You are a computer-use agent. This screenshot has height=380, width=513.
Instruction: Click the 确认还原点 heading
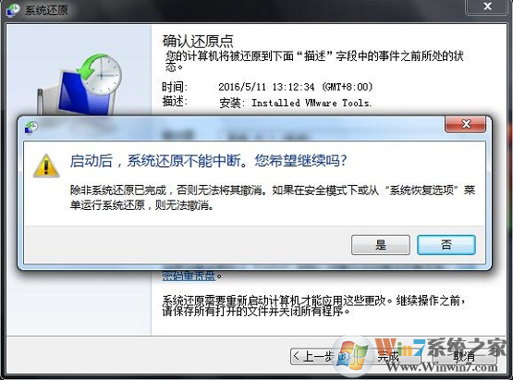198,42
